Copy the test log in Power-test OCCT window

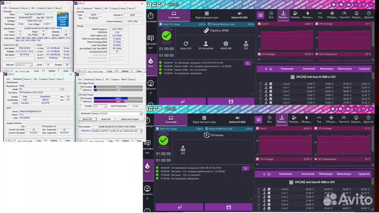[246, 168]
